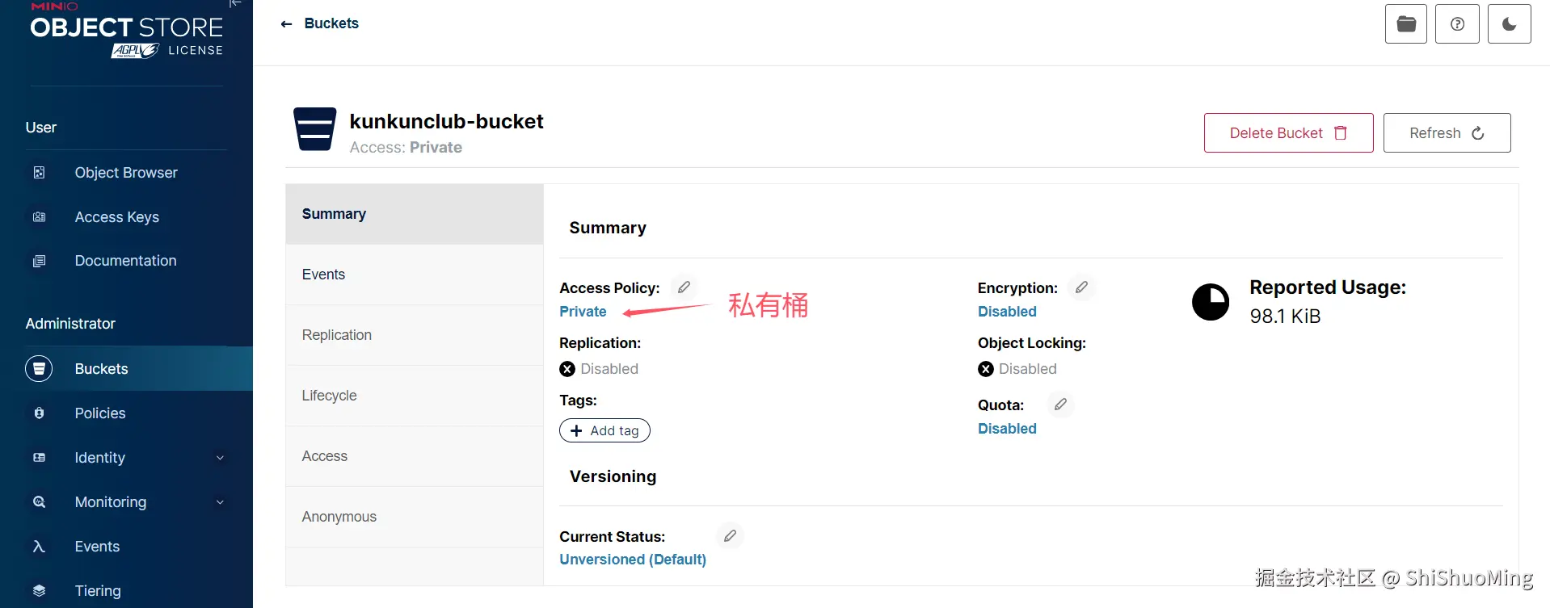Switch to the Lifecycle tab
Screen dimensions: 1550x608
point(330,396)
